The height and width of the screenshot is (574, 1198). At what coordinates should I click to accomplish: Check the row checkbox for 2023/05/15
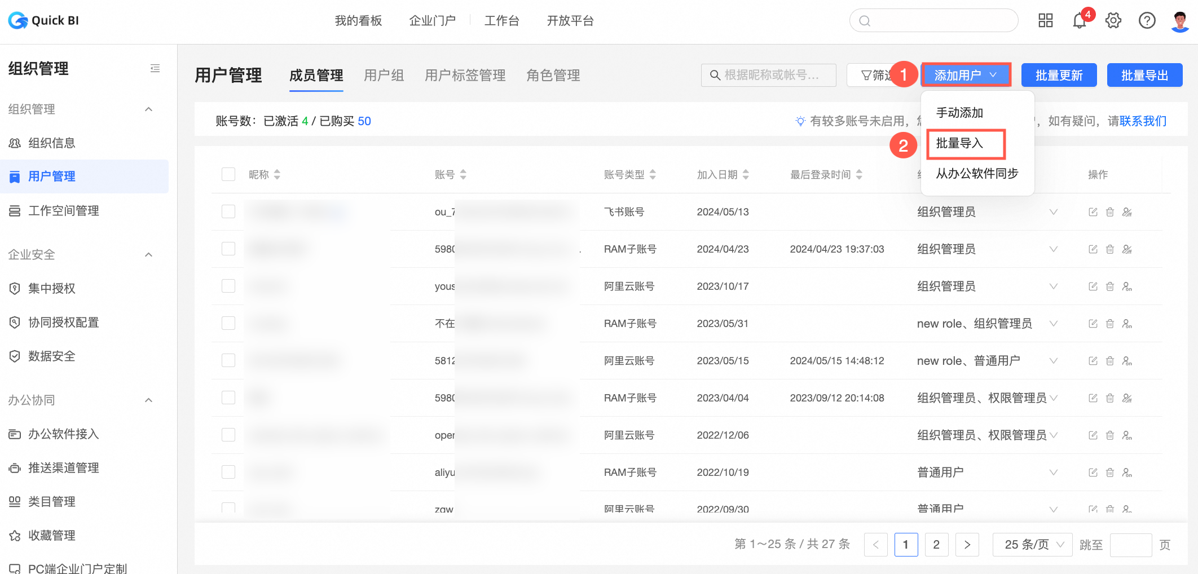(228, 360)
